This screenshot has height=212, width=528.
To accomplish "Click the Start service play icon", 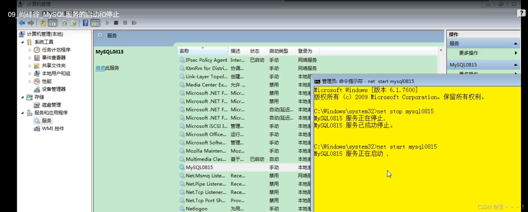I will [107, 23].
